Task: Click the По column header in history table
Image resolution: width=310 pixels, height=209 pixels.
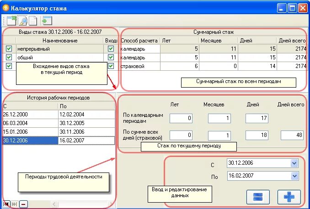Action: pyautogui.click(x=86, y=106)
